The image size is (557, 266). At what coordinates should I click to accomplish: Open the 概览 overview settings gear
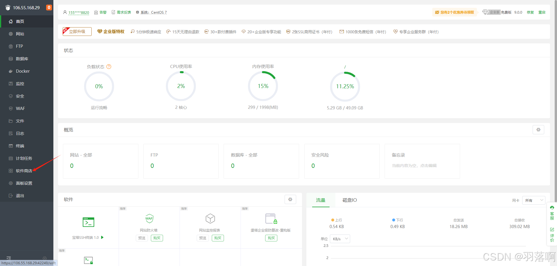pyautogui.click(x=538, y=130)
